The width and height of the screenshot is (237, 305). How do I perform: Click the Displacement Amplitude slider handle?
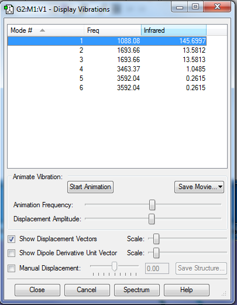tap(152, 219)
